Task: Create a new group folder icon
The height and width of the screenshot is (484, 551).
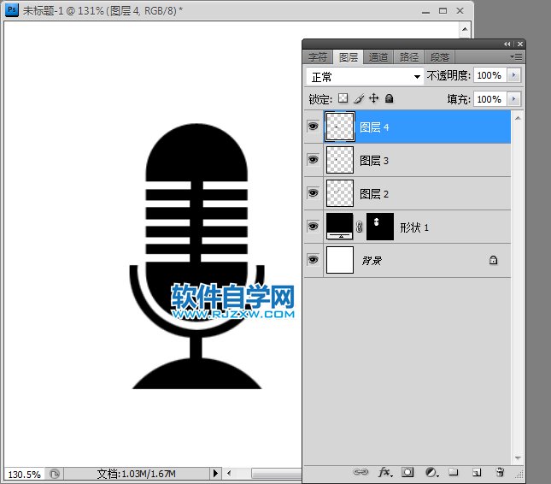Action: 454,472
